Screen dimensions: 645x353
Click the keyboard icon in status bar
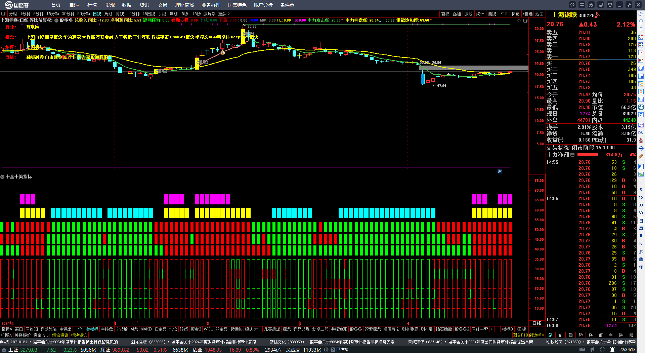point(582,350)
